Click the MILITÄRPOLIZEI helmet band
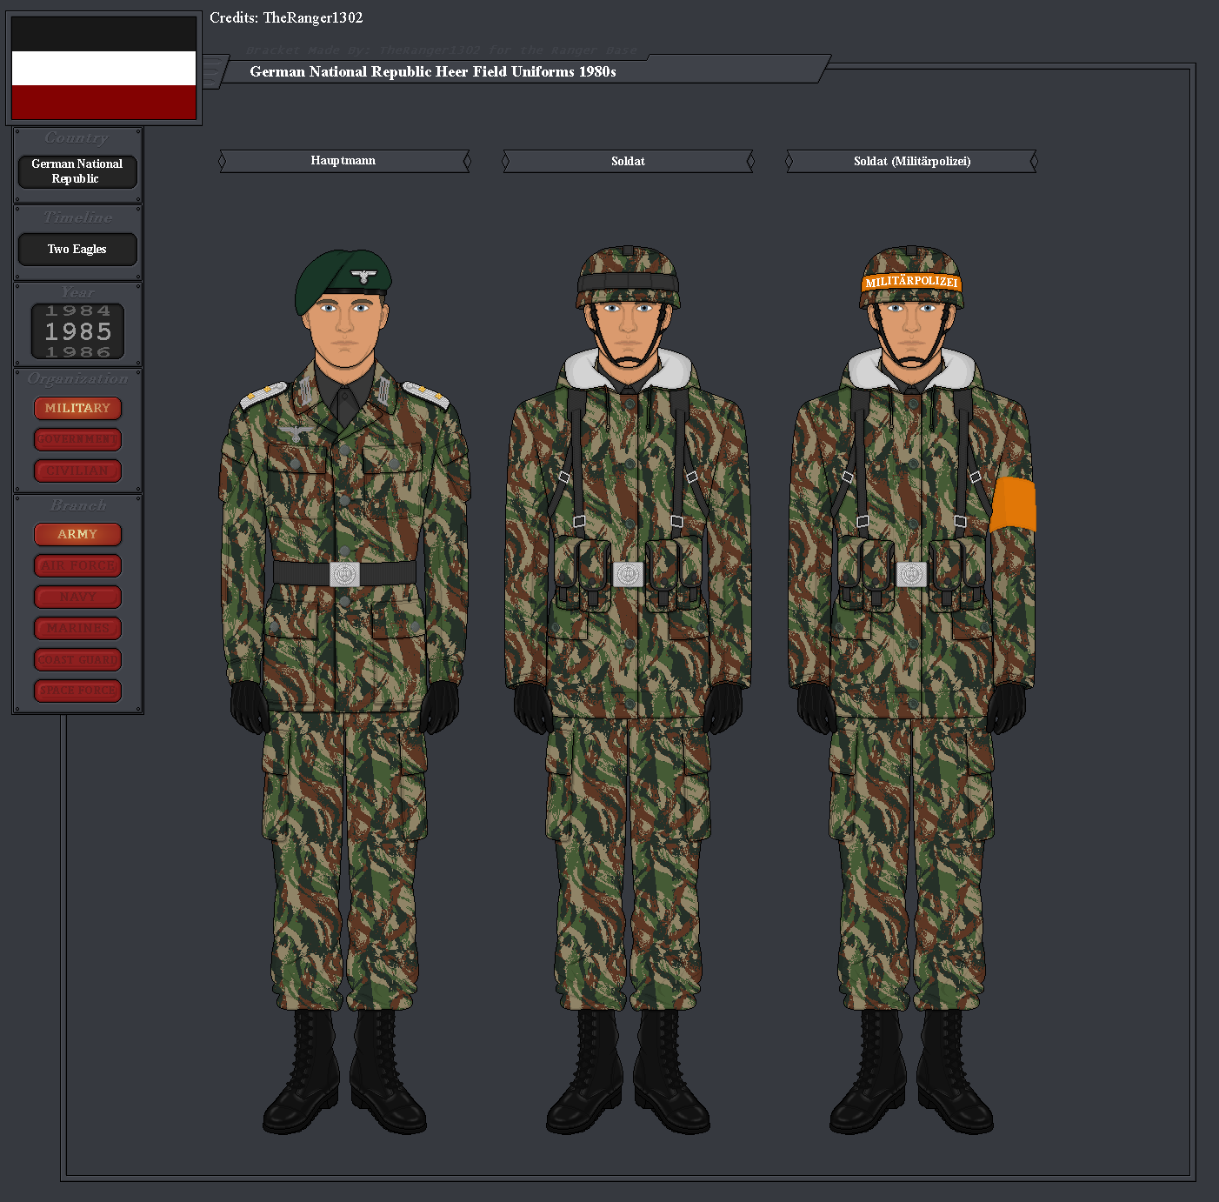 point(911,282)
